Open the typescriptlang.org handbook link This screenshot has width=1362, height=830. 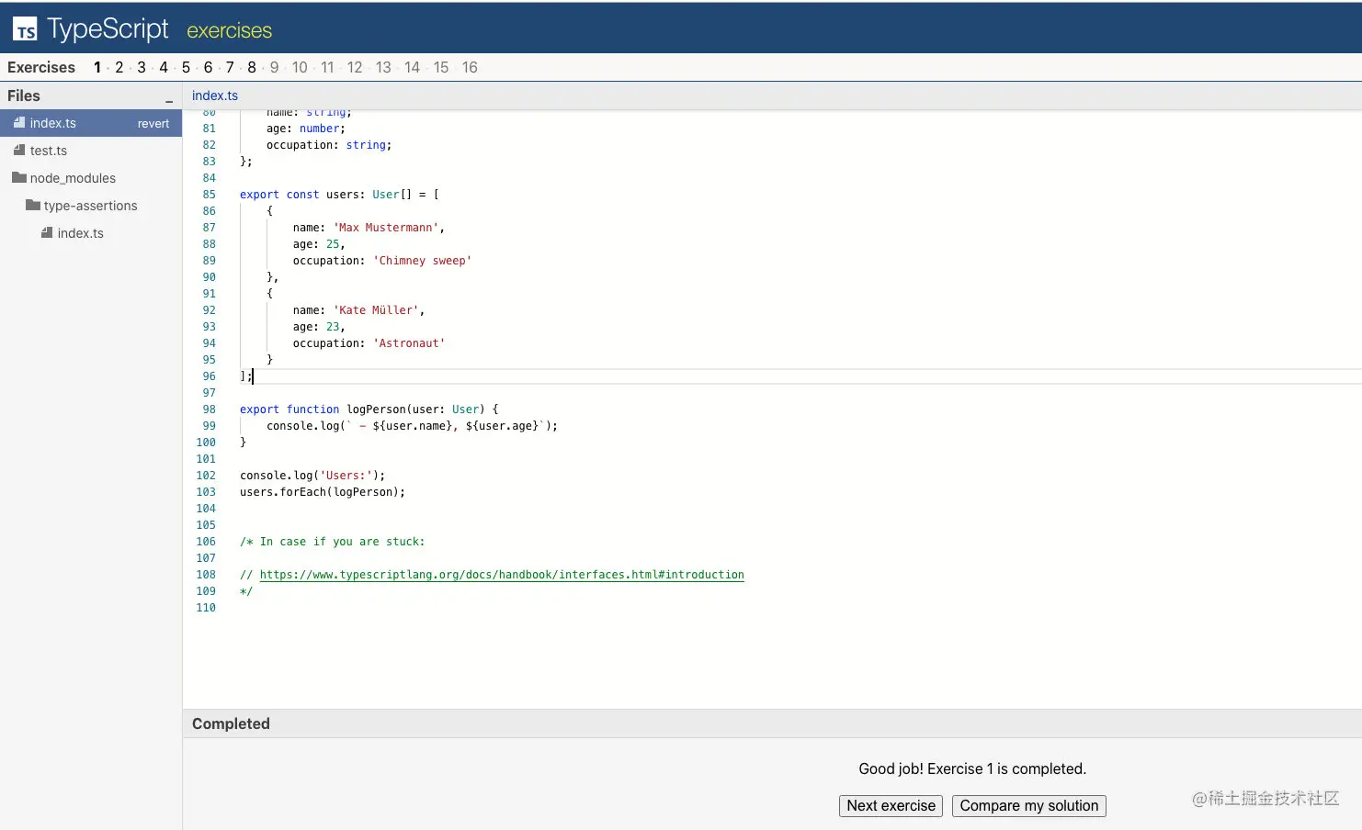click(x=502, y=575)
